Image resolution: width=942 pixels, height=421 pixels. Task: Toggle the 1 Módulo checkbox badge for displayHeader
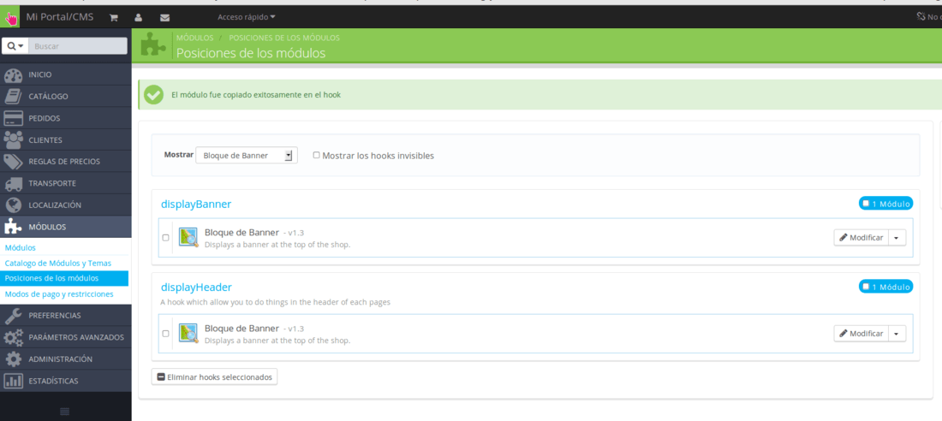coord(866,287)
